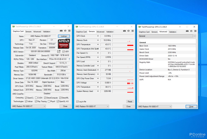Viewport: 207px width, 139px height.
Task: Switch to Graphics Card tab in Sensors window
Action: tap(81, 32)
